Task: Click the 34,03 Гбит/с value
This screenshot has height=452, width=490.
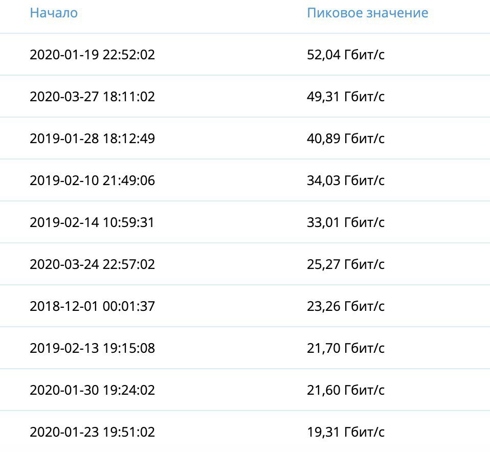Action: coord(346,180)
